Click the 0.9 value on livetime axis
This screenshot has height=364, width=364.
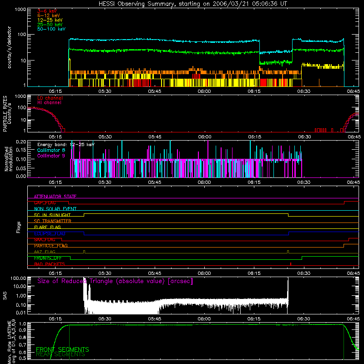point(22,329)
